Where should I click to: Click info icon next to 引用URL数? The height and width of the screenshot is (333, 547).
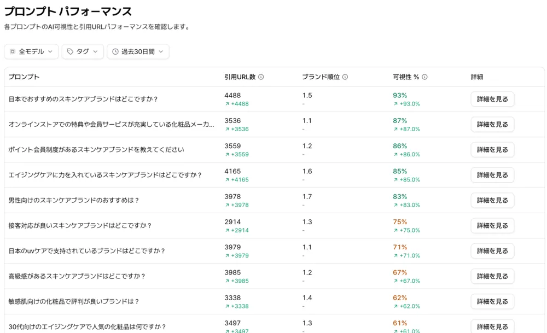pos(261,77)
